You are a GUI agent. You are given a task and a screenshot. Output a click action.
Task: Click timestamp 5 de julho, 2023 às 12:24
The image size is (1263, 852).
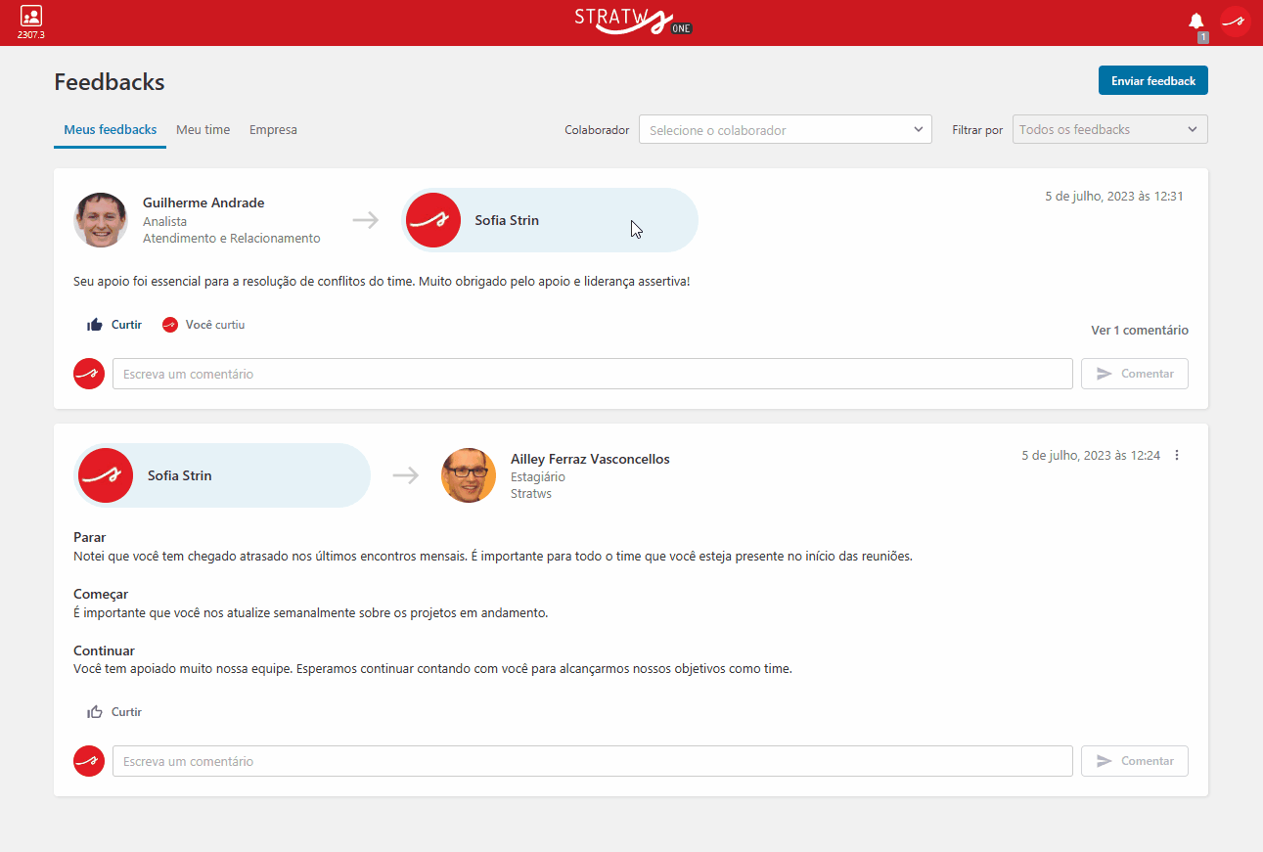(x=1091, y=455)
